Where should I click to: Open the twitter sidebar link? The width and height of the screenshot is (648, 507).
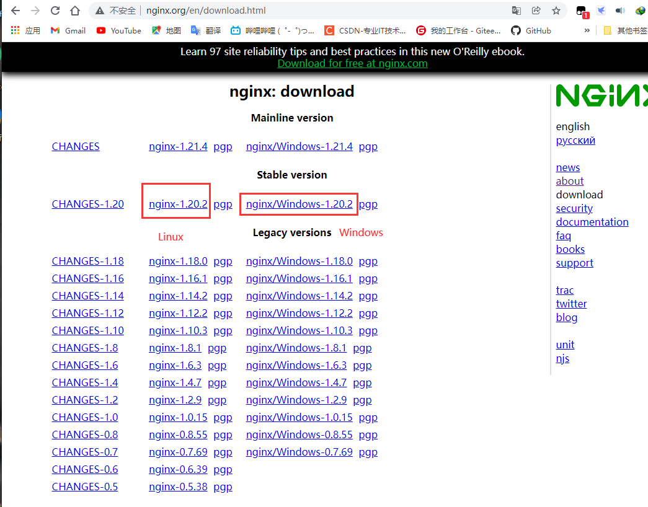tap(571, 304)
